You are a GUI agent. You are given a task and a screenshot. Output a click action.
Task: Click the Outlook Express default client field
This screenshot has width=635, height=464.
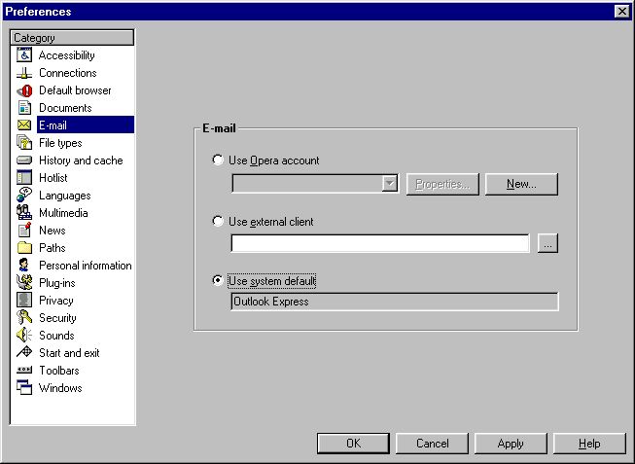395,302
